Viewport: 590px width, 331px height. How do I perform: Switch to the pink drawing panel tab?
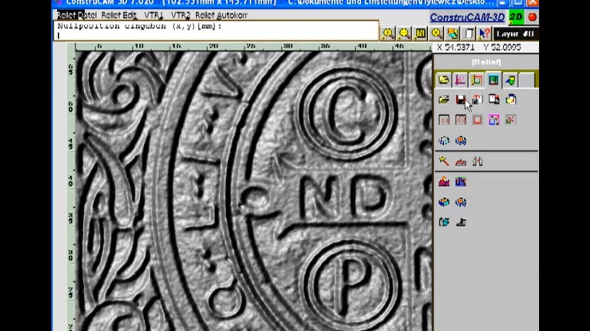point(460,80)
